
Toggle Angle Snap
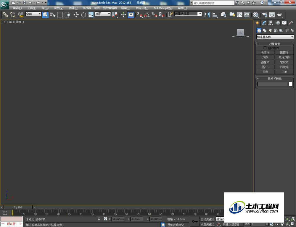point(147,14)
